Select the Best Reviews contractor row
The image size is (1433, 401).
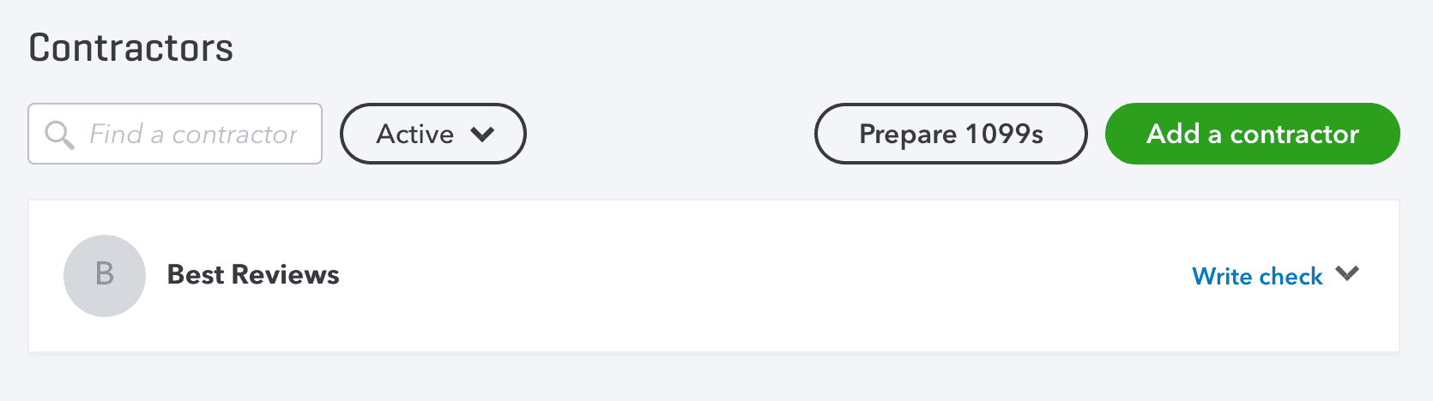686,275
